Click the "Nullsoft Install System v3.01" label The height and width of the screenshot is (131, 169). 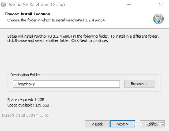coord(26,115)
